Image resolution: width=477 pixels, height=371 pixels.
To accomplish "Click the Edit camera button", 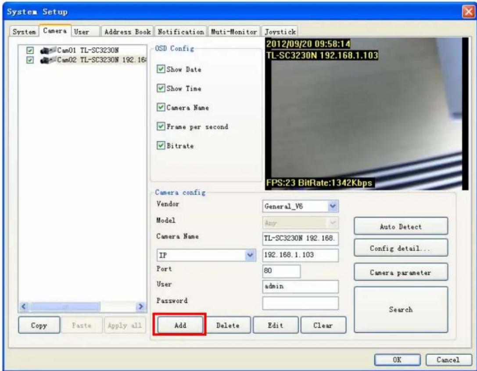I will pyautogui.click(x=276, y=325).
